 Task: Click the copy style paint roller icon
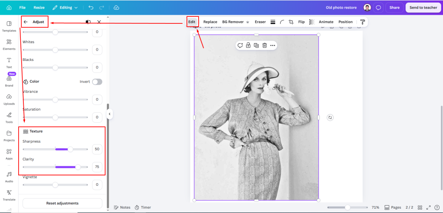point(363,22)
